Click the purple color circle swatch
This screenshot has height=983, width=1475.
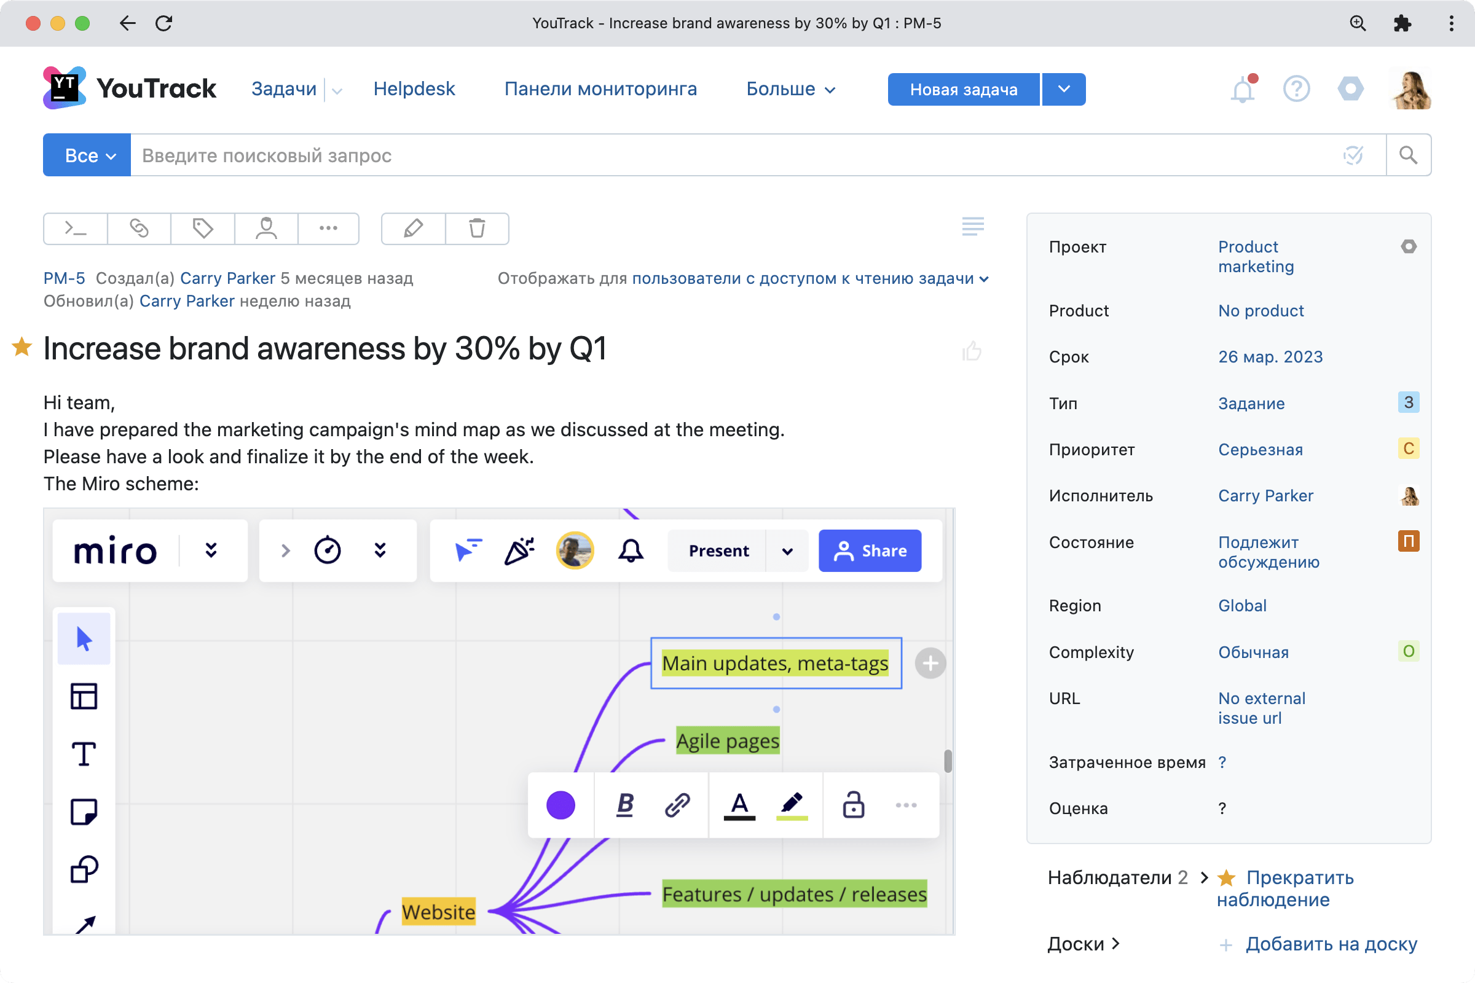coord(560,804)
